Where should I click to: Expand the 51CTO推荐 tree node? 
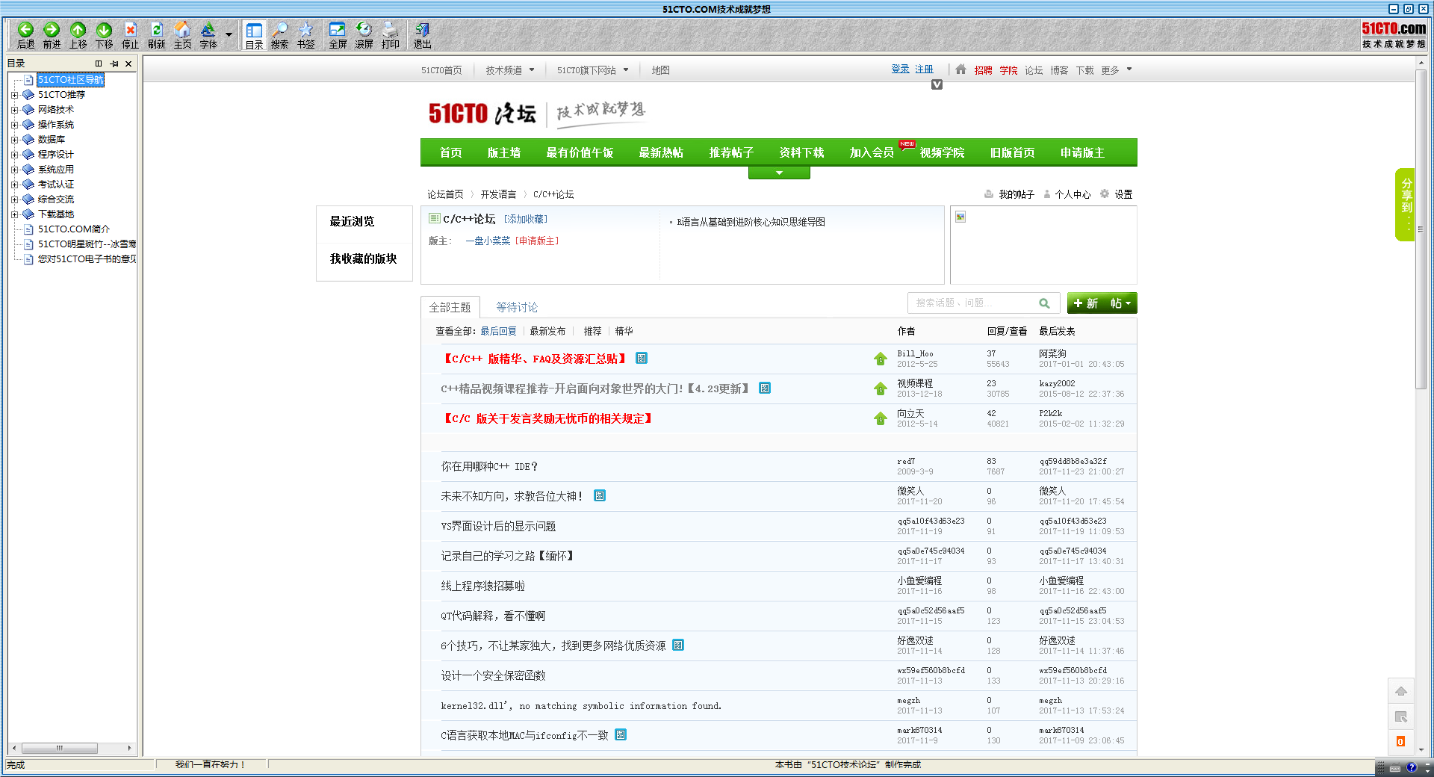coord(14,95)
